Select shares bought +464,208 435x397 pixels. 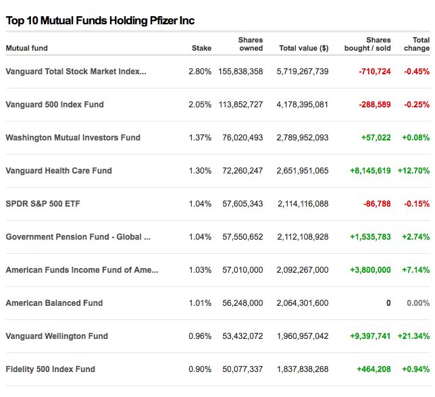click(374, 369)
